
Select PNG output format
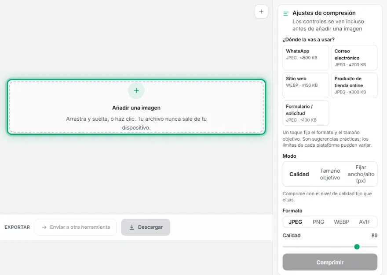click(318, 222)
